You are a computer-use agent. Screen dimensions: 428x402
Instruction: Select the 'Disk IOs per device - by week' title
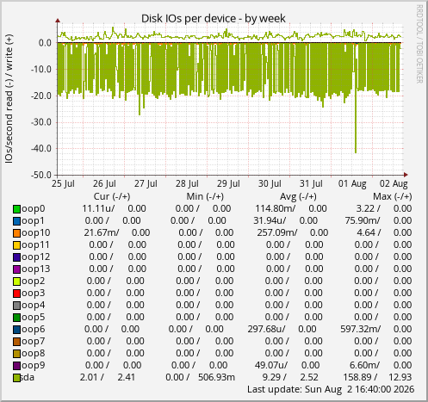(x=214, y=19)
